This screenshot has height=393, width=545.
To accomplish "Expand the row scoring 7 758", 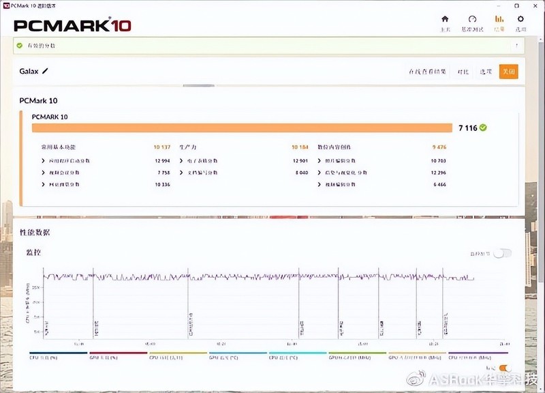I will point(43,173).
